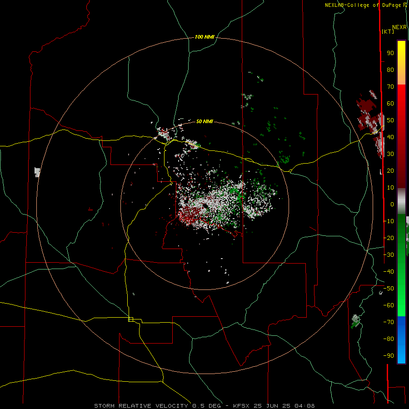Click the 50 NMI range ring label
The image size is (409, 409).
[x=204, y=121]
